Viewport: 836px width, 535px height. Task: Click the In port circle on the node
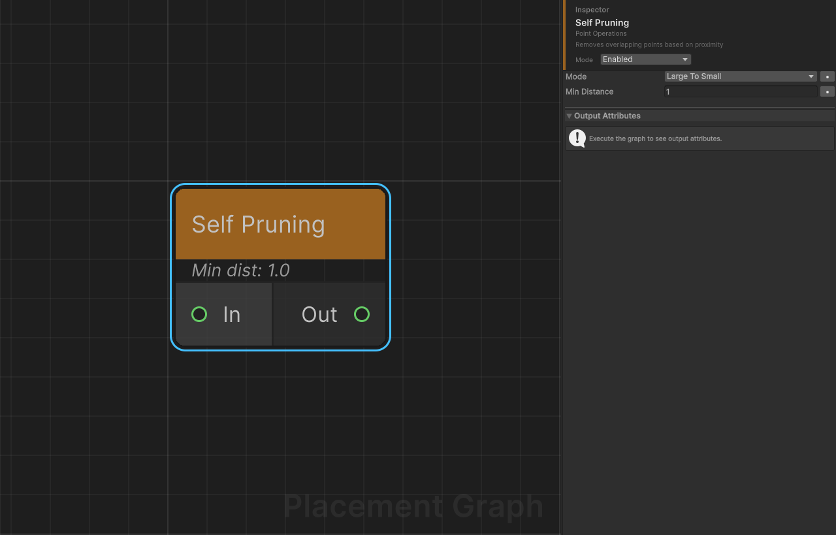(x=199, y=314)
